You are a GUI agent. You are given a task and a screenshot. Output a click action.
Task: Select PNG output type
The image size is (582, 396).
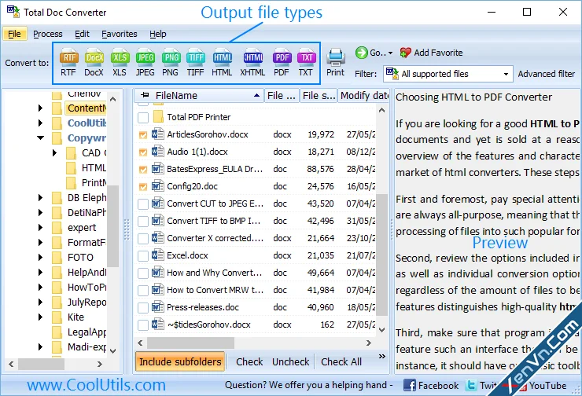pyautogui.click(x=171, y=62)
